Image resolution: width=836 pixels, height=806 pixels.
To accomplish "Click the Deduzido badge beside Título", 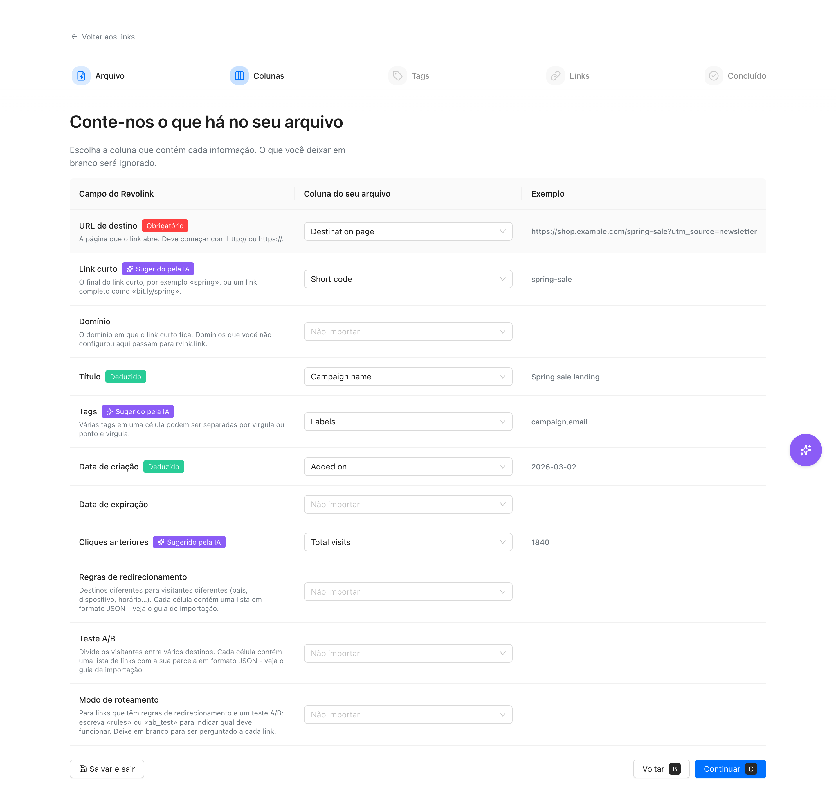I will click(125, 377).
